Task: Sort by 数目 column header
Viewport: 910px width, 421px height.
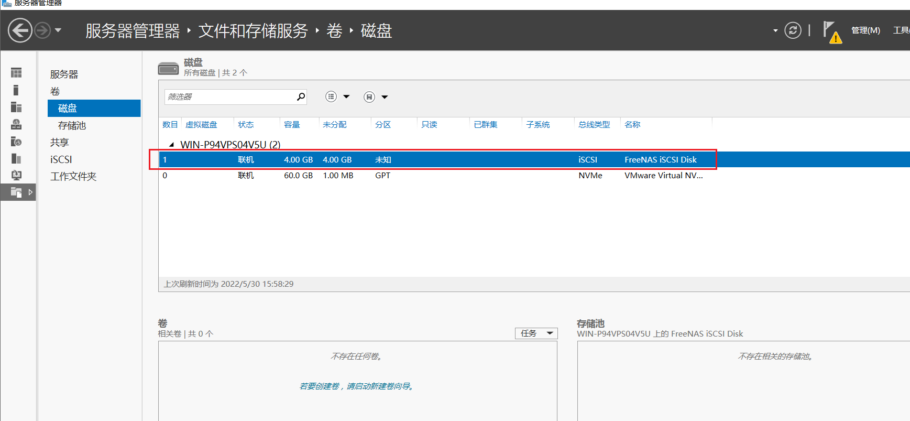Action: 170,124
